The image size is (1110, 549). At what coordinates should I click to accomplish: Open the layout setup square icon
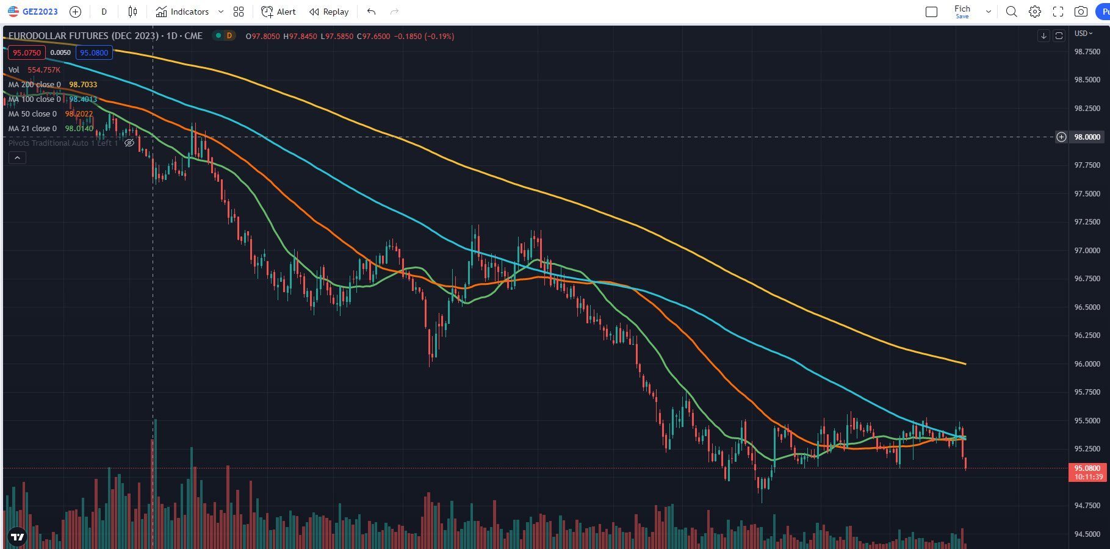tap(931, 12)
